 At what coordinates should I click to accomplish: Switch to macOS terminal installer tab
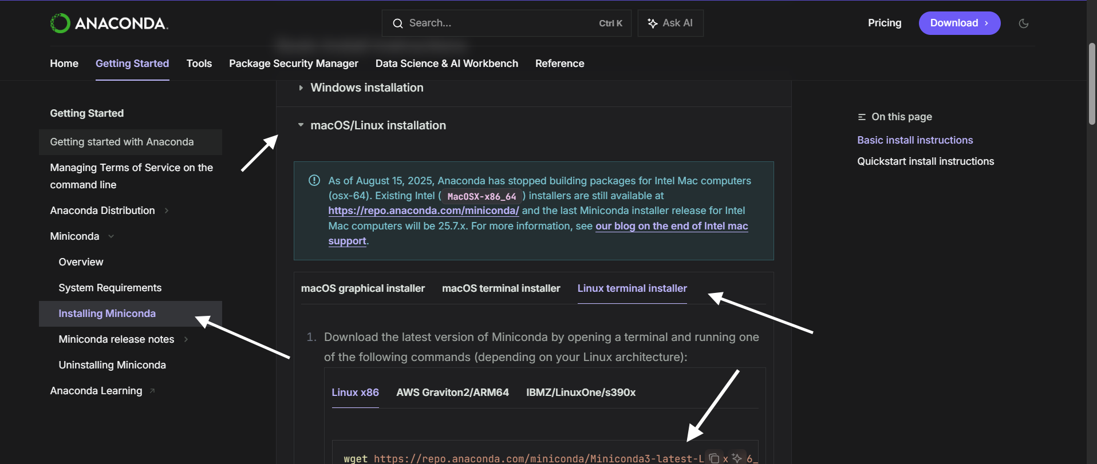pyautogui.click(x=501, y=288)
